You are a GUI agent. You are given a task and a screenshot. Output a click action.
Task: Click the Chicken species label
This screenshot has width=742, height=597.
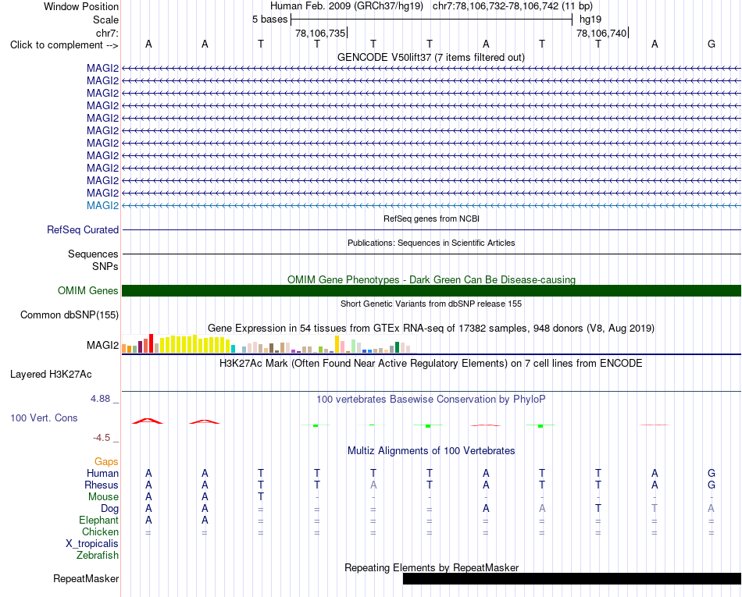click(x=100, y=531)
